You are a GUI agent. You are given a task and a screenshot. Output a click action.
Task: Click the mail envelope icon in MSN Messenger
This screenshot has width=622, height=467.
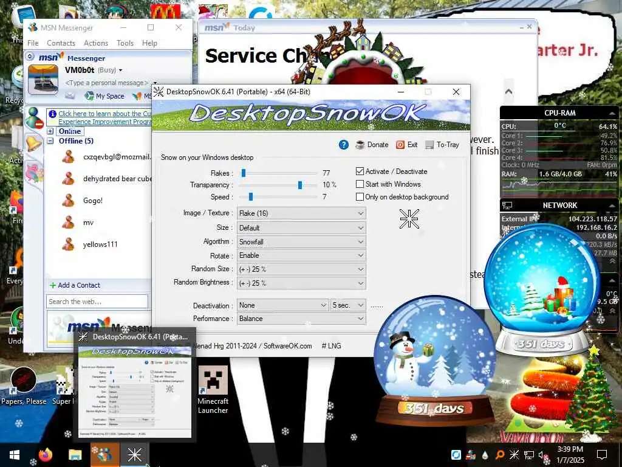(70, 95)
